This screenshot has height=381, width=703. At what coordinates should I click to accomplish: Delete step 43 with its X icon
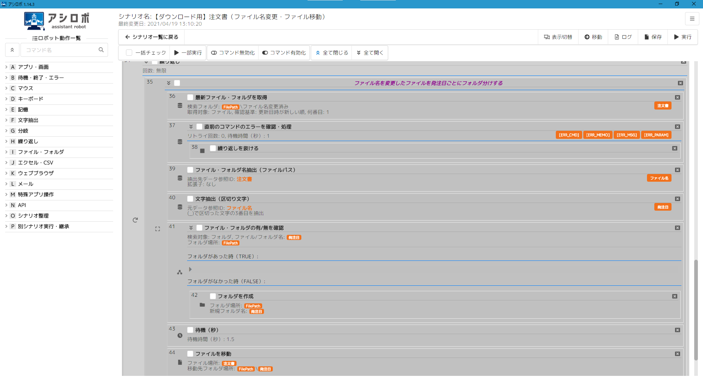[x=677, y=330]
